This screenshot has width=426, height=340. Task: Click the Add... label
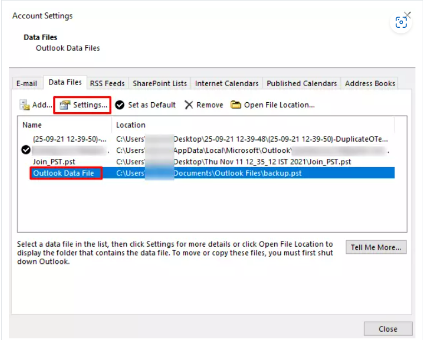coord(42,105)
